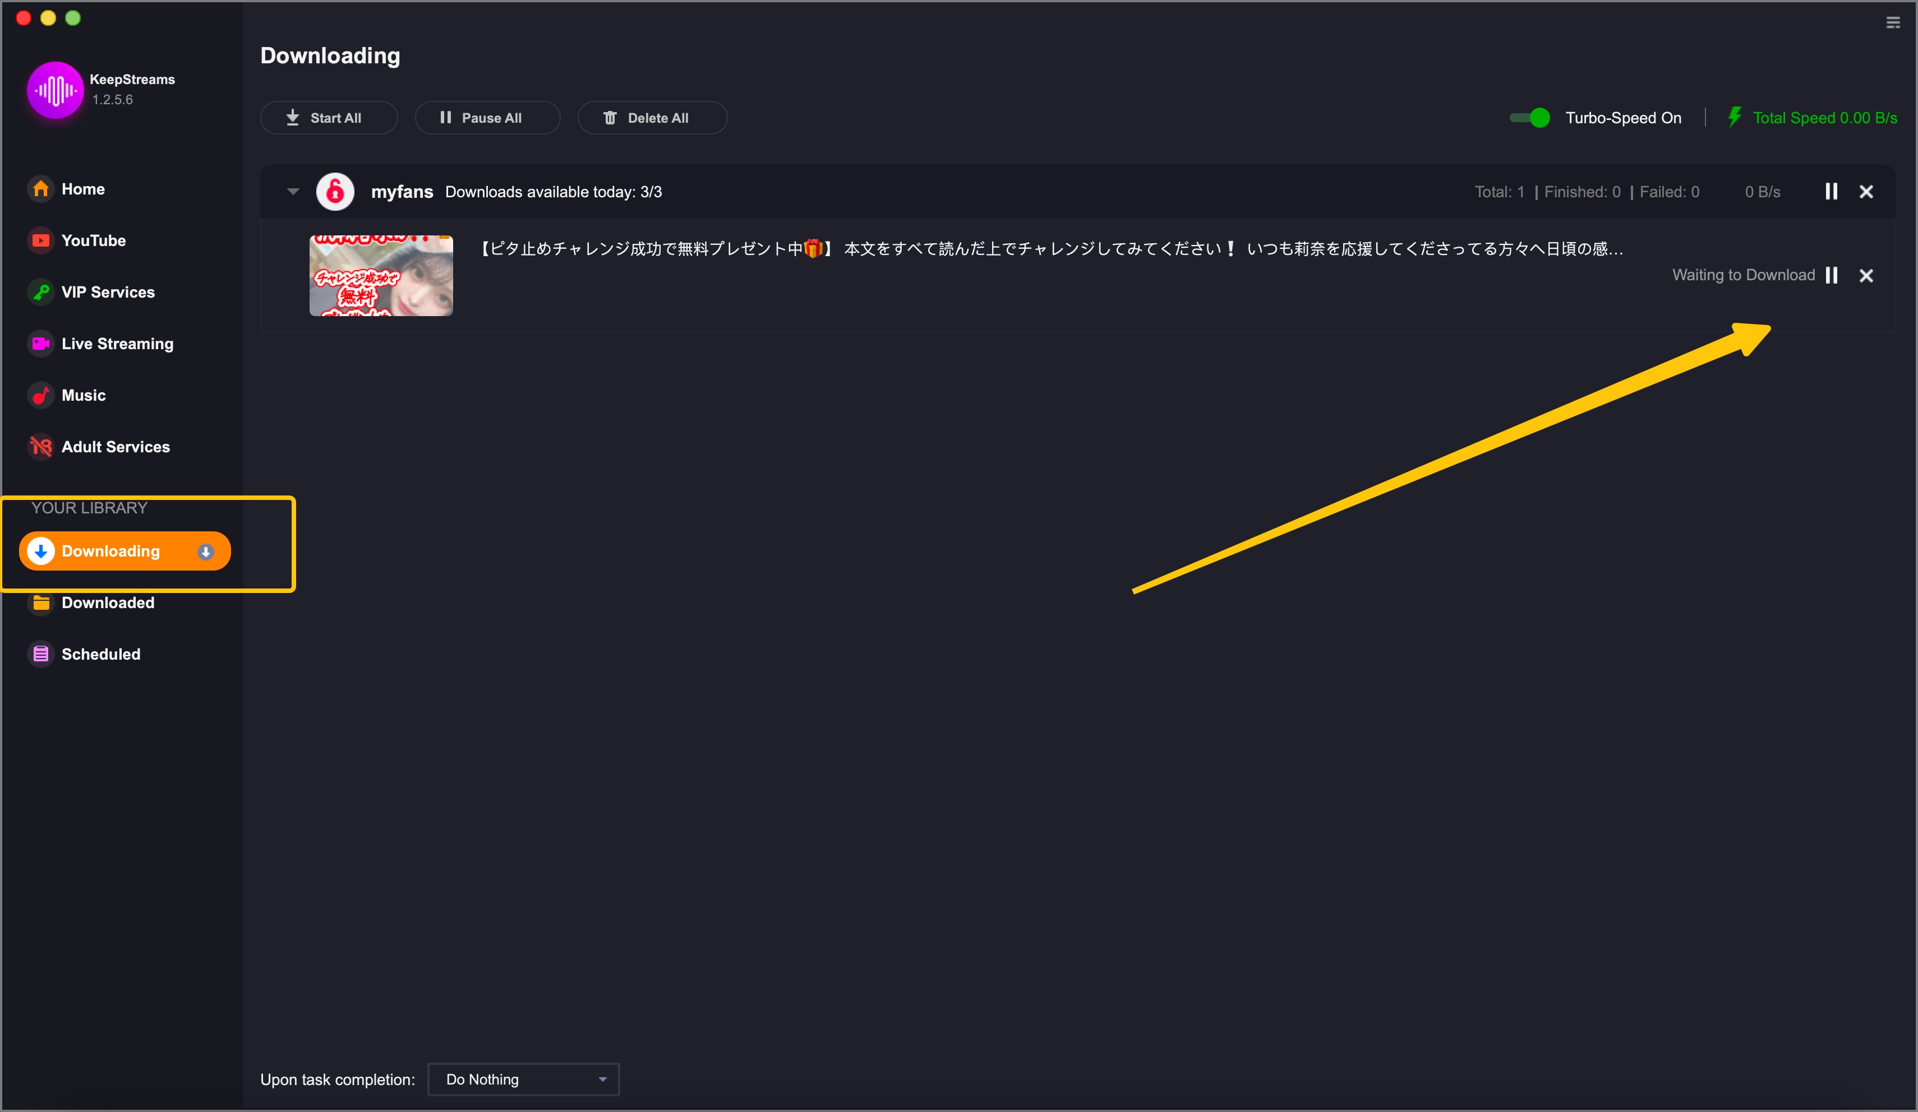Viewport: 1918px width, 1112px height.
Task: Open the YouTube section in sidebar
Action: [93, 240]
